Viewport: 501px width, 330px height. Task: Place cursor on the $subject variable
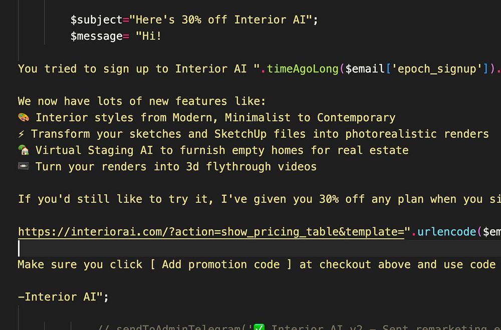click(x=97, y=20)
